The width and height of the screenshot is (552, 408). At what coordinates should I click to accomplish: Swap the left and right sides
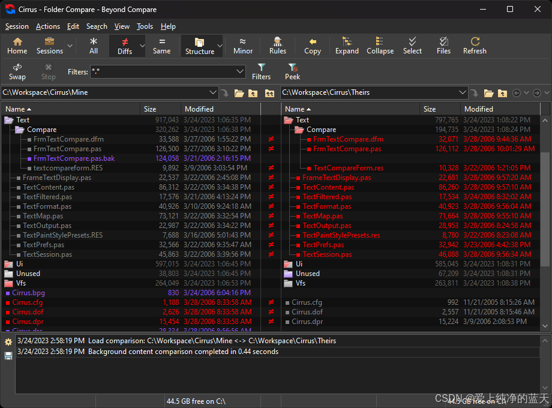tap(17, 72)
